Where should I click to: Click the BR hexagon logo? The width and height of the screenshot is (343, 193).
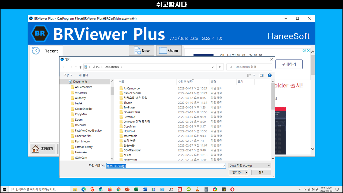tap(40, 34)
